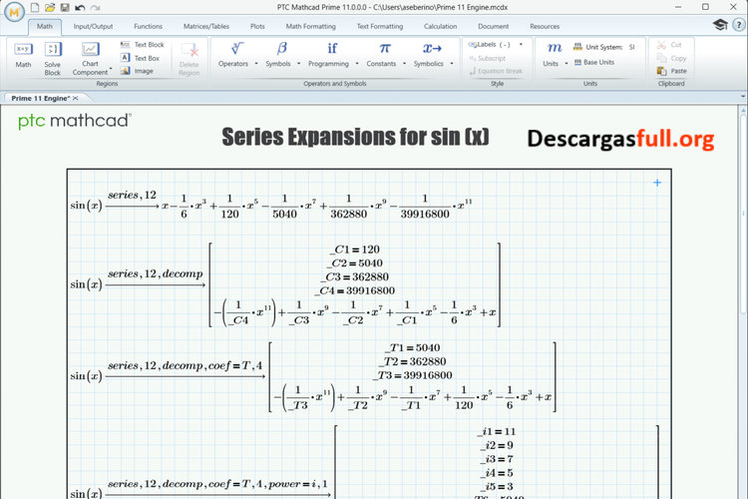
Task: Click the Delete Region button
Action: pos(188,59)
